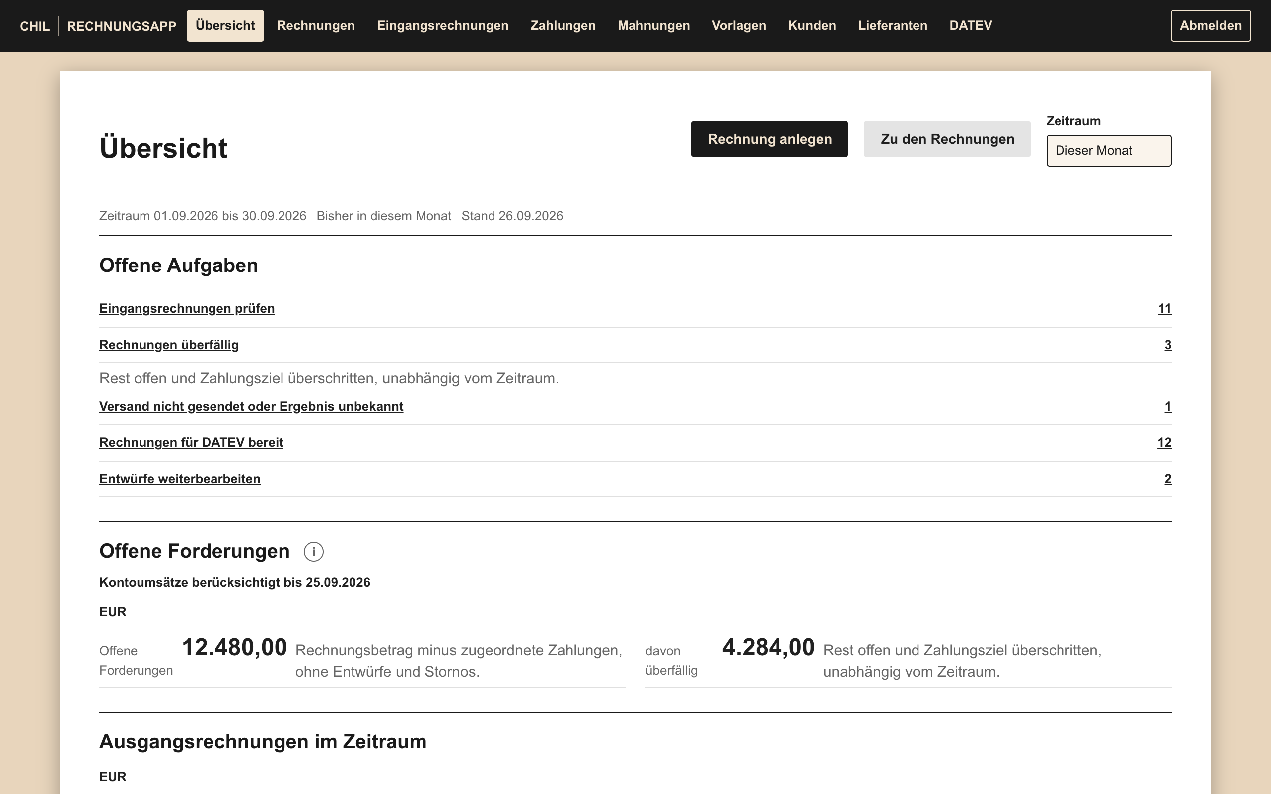Viewport: 1271px width, 794px height.
Task: Open the DATEV nav tab
Action: pos(971,26)
